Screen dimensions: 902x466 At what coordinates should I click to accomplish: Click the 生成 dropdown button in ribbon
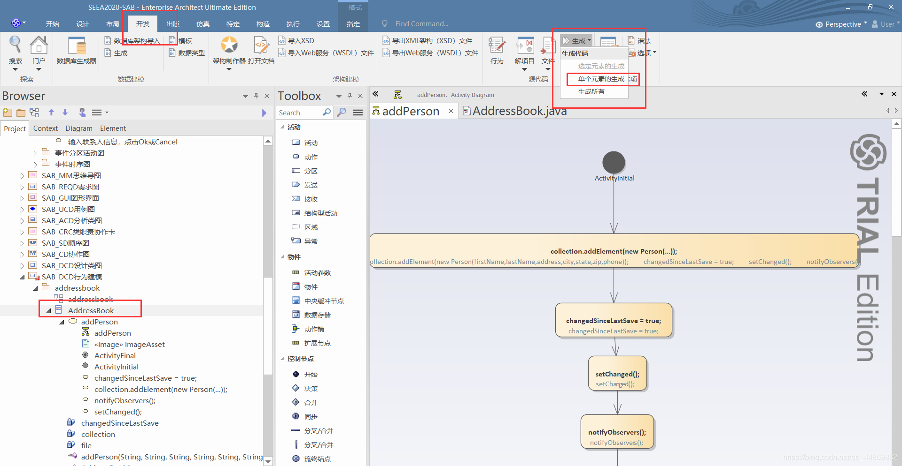(577, 41)
